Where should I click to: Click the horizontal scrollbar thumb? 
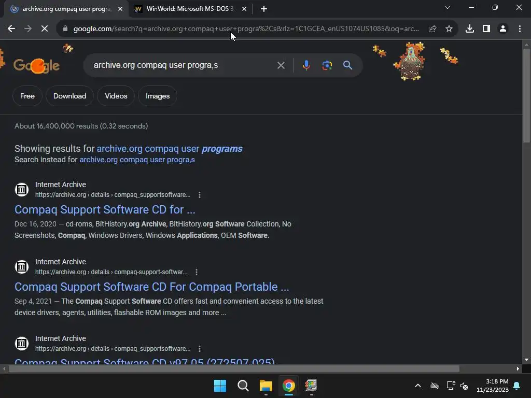[234, 368]
